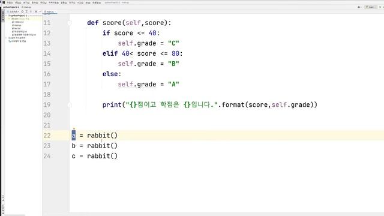The image size is (384, 216).
Task: Click the text def score(self,score):
Action: [x=129, y=23]
